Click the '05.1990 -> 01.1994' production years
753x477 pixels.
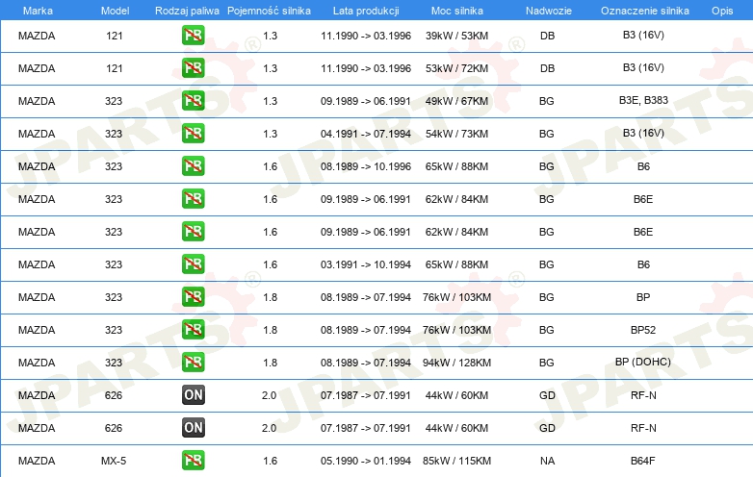366,461
